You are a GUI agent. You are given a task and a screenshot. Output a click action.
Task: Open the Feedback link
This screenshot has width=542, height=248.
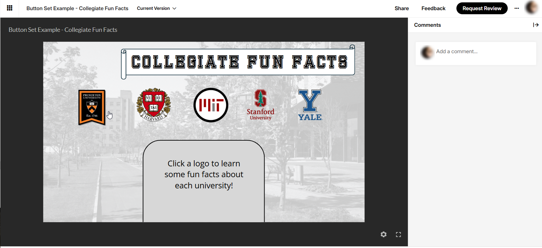433,8
